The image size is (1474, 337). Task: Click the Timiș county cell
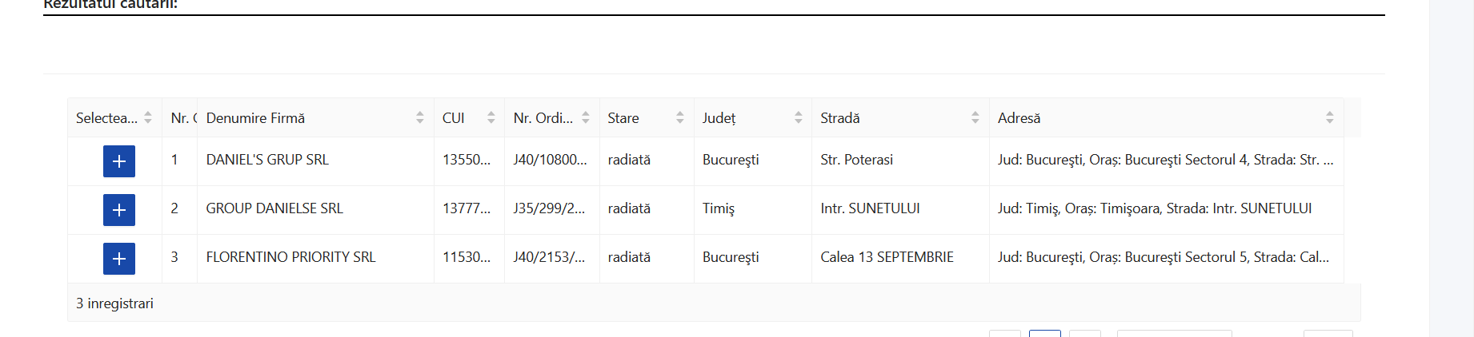coord(719,208)
